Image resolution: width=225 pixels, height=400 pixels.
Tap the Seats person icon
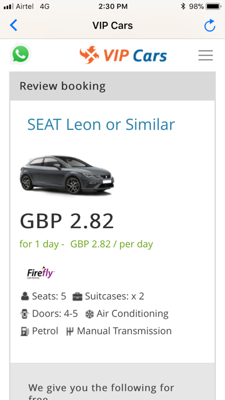point(25,297)
